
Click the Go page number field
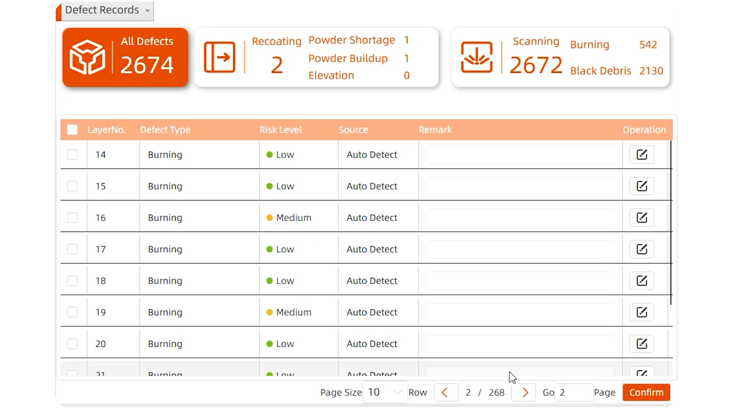pos(573,392)
